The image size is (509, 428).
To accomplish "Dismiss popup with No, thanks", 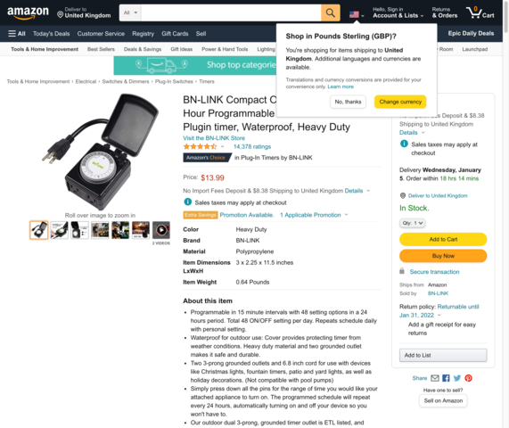I will (348, 102).
